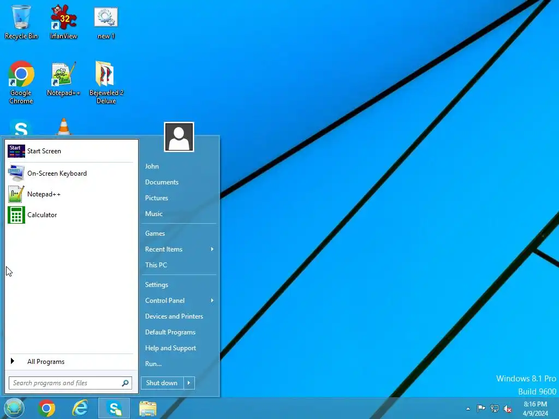Open Start Screen from the start menu
The height and width of the screenshot is (419, 559).
(x=70, y=151)
